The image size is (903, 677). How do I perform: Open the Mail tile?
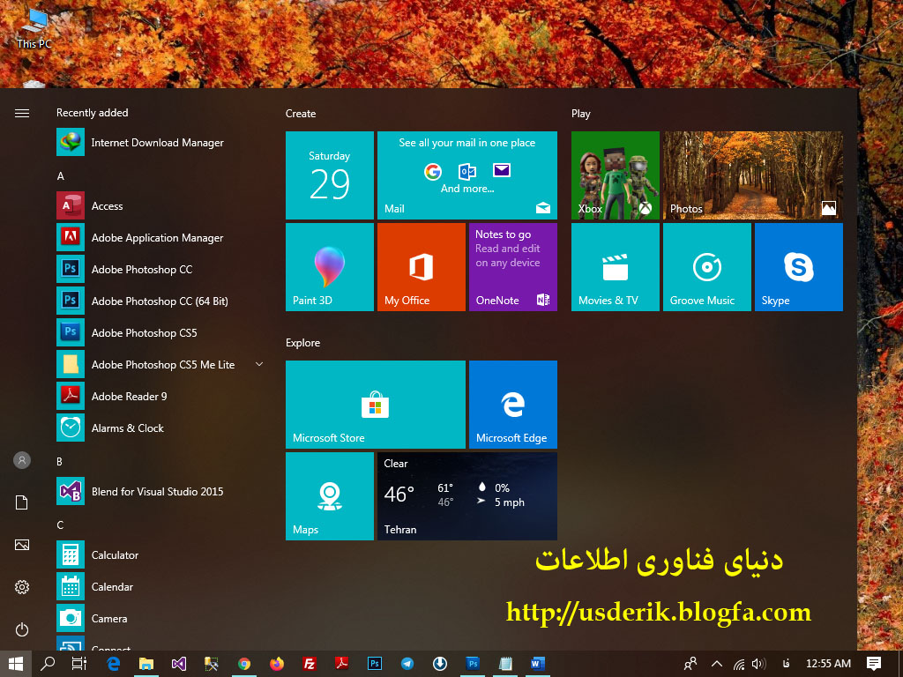click(467, 175)
